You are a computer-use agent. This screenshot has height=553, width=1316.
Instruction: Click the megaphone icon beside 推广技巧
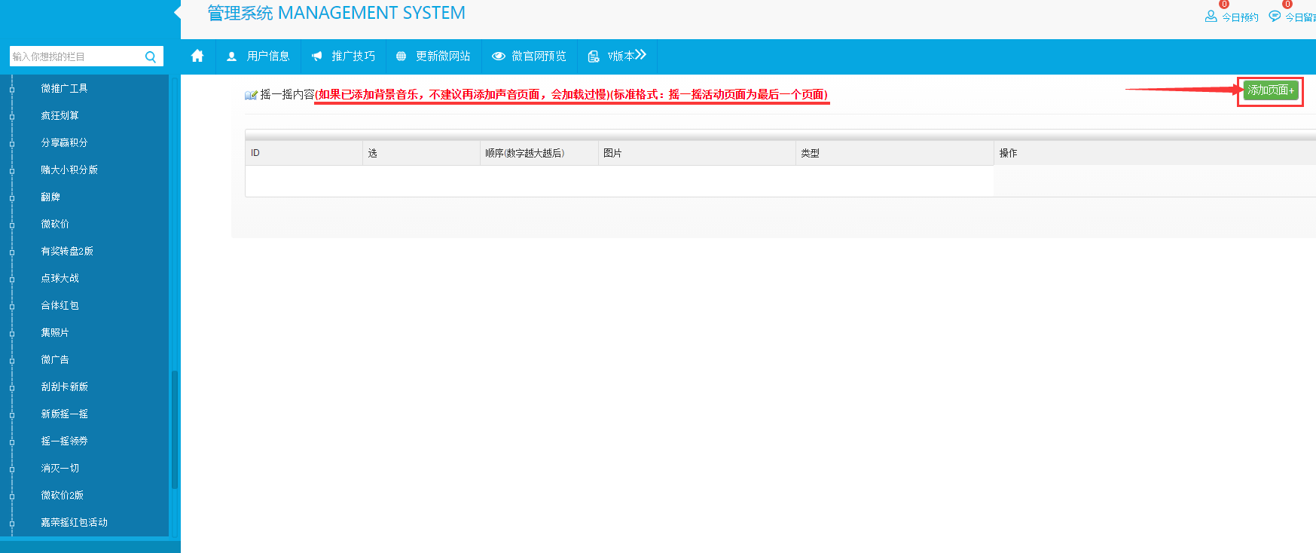316,57
